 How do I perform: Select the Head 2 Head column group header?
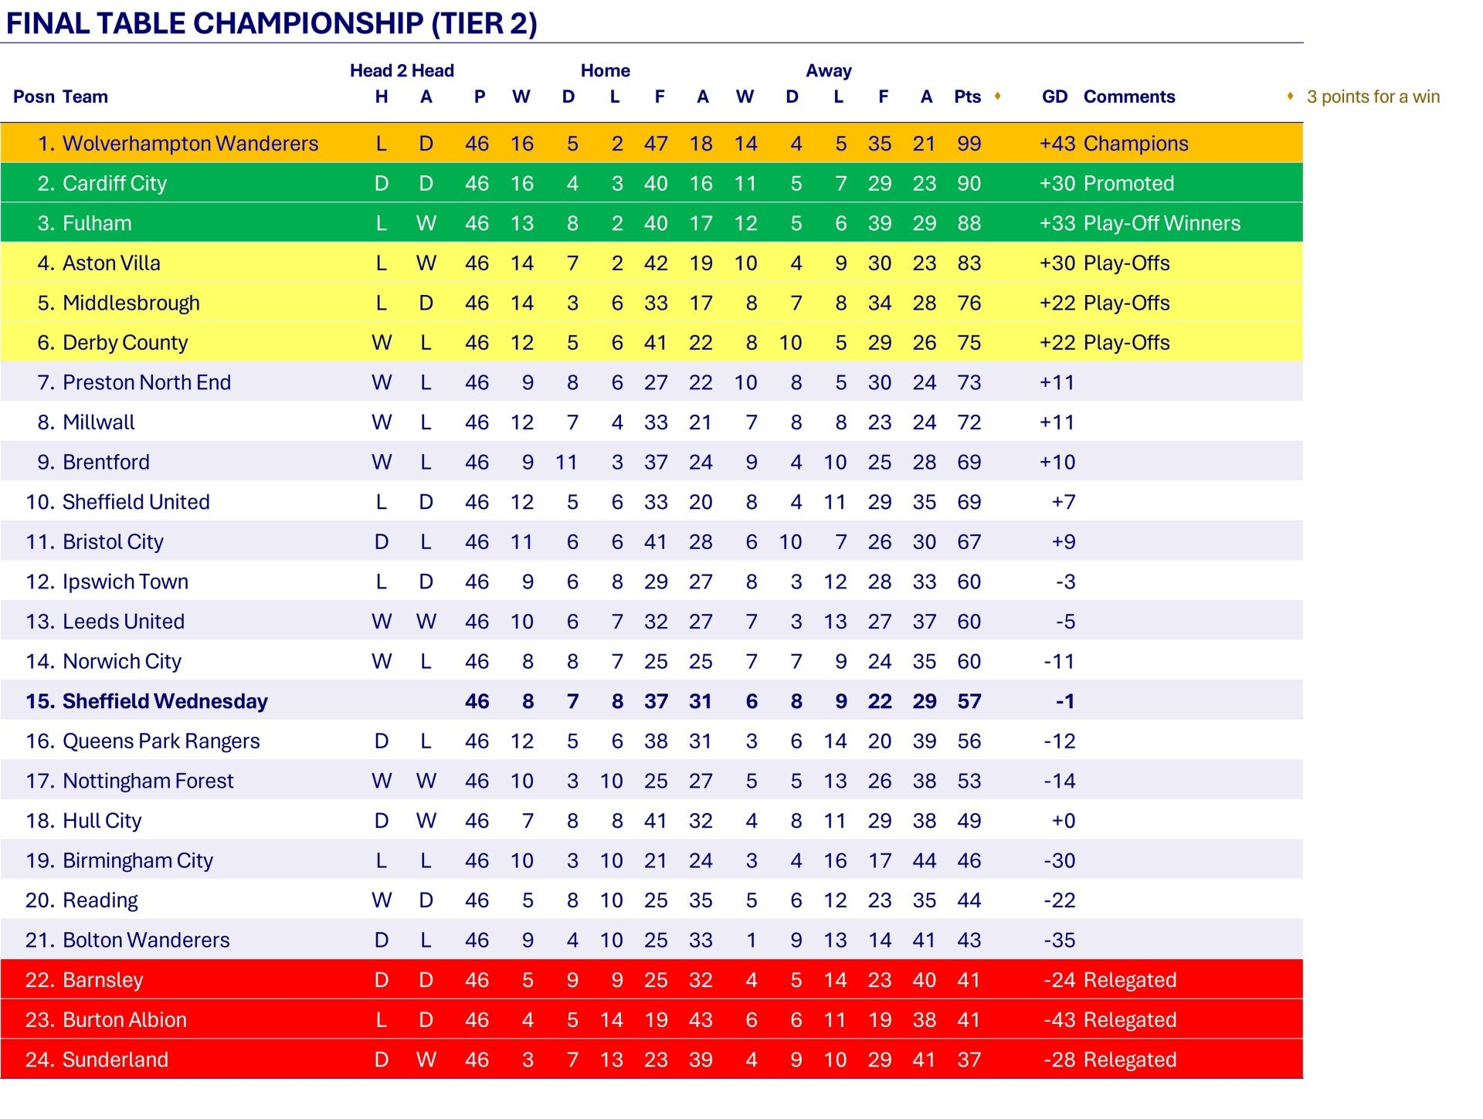coord(402,70)
